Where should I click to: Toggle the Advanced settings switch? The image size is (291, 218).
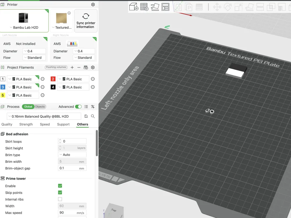[78, 107]
